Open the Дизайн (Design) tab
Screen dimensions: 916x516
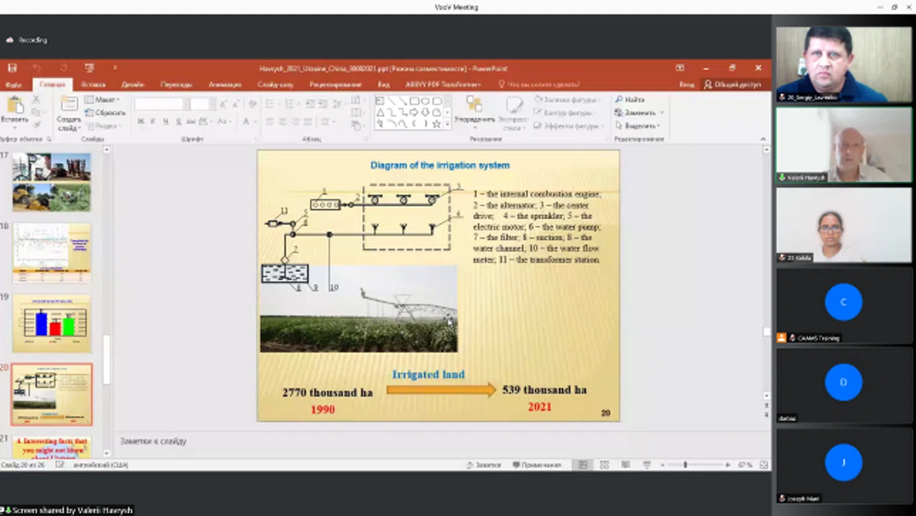pos(132,84)
